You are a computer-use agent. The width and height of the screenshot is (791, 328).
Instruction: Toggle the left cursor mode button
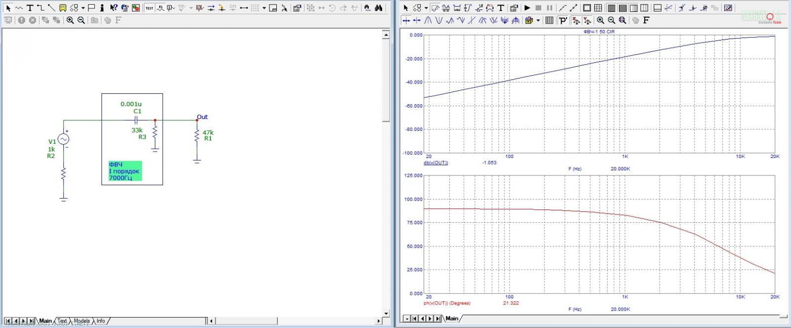(406, 20)
